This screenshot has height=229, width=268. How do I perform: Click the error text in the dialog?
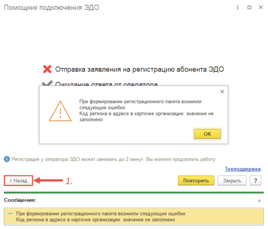point(146,110)
